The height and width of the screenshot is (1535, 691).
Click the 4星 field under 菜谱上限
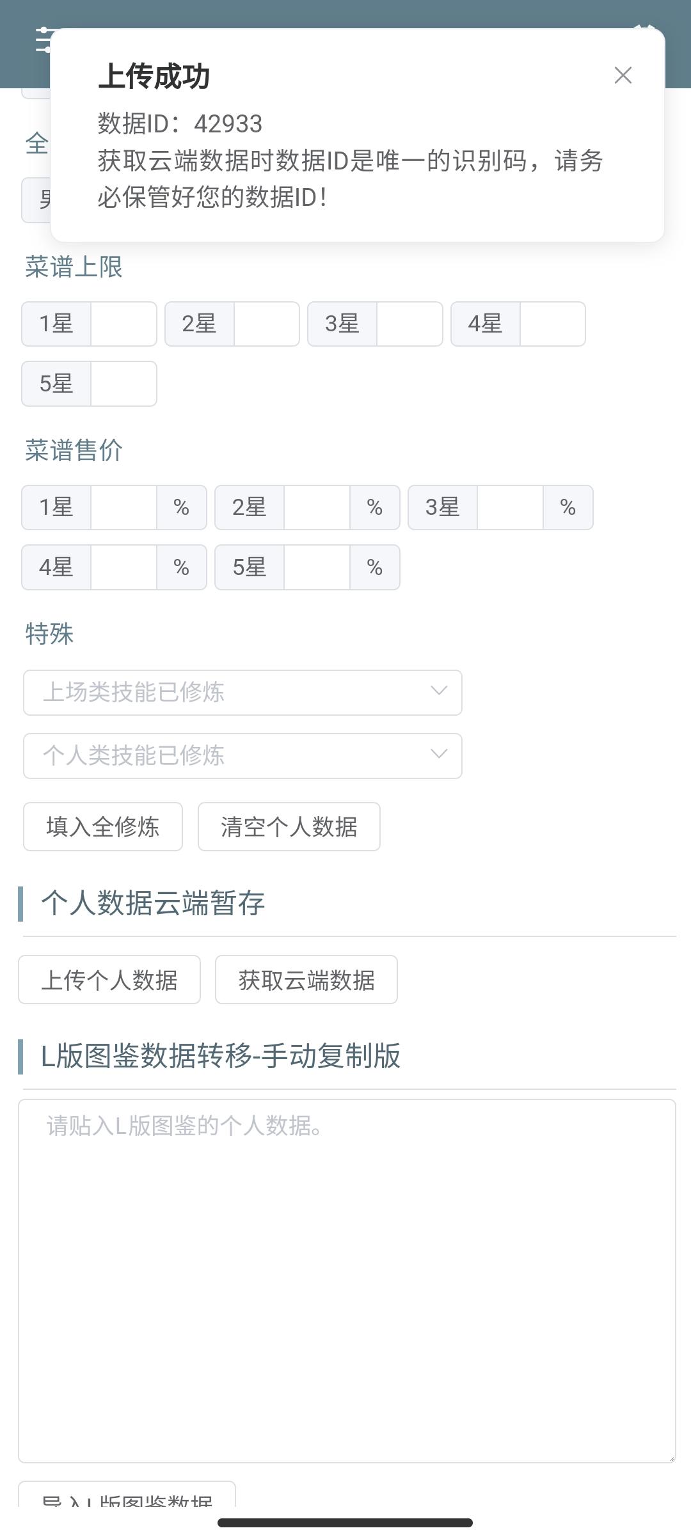coord(552,324)
